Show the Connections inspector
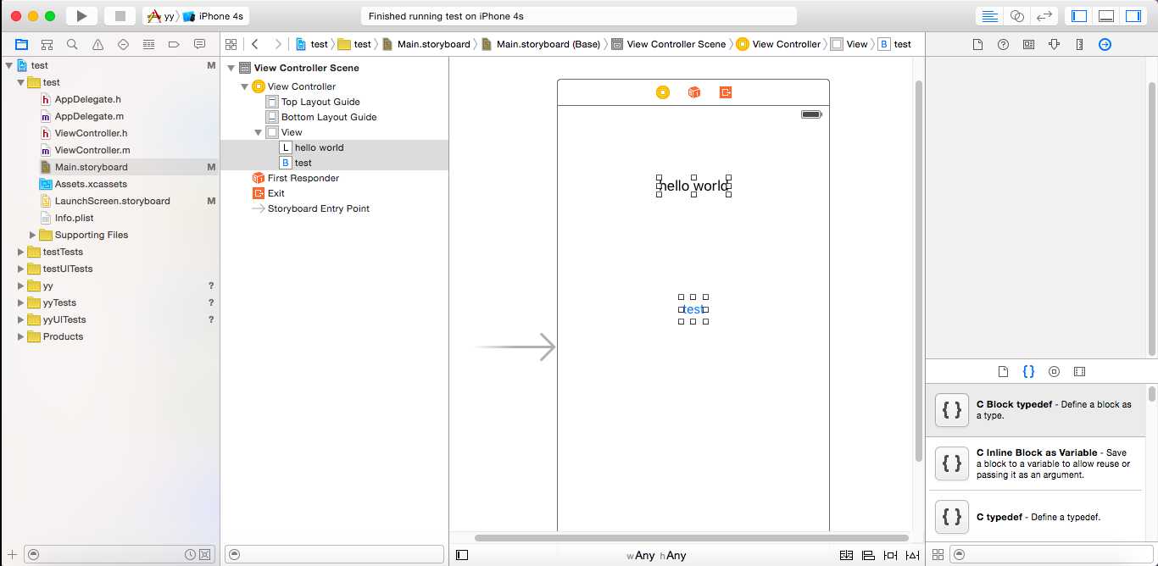 tap(1105, 44)
